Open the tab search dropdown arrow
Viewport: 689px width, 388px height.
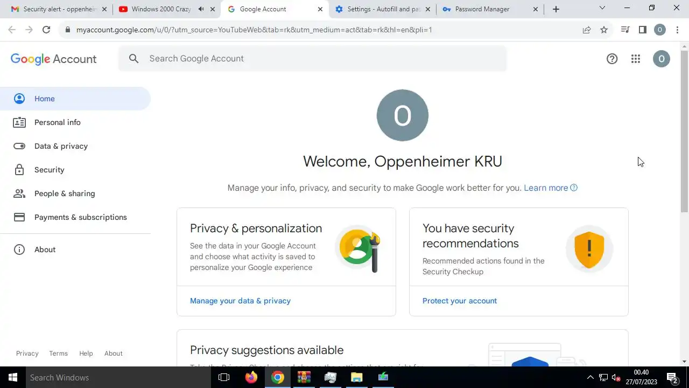point(602,8)
